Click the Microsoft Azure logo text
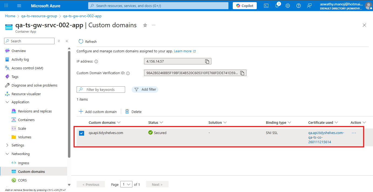The width and height of the screenshot is (373, 192). click(x=46, y=6)
